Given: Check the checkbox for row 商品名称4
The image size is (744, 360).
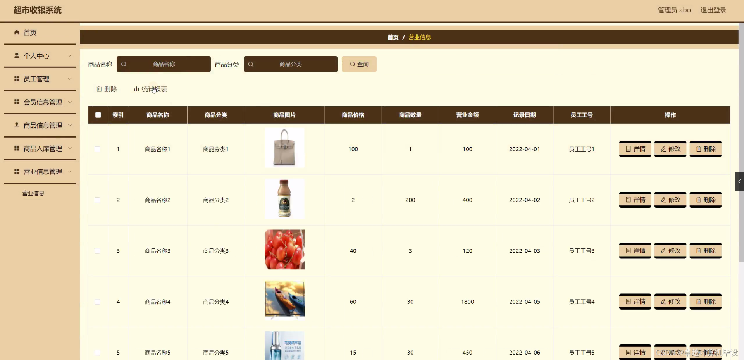Looking at the screenshot, I should (97, 301).
